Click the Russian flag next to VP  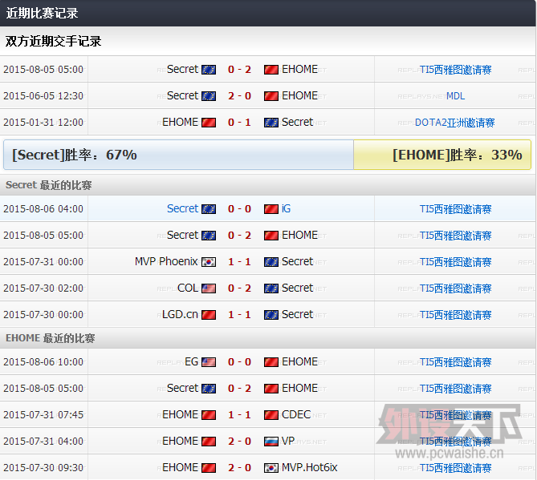pos(271,442)
